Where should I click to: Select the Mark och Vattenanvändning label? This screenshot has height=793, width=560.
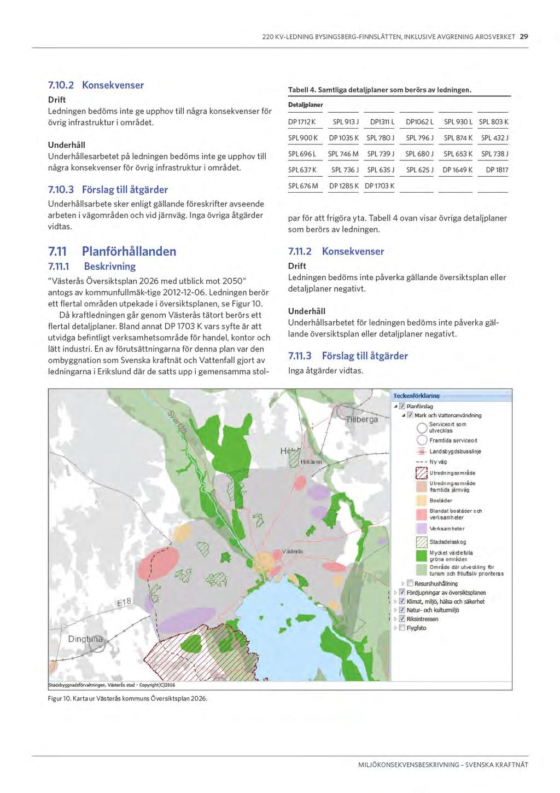pos(448,415)
